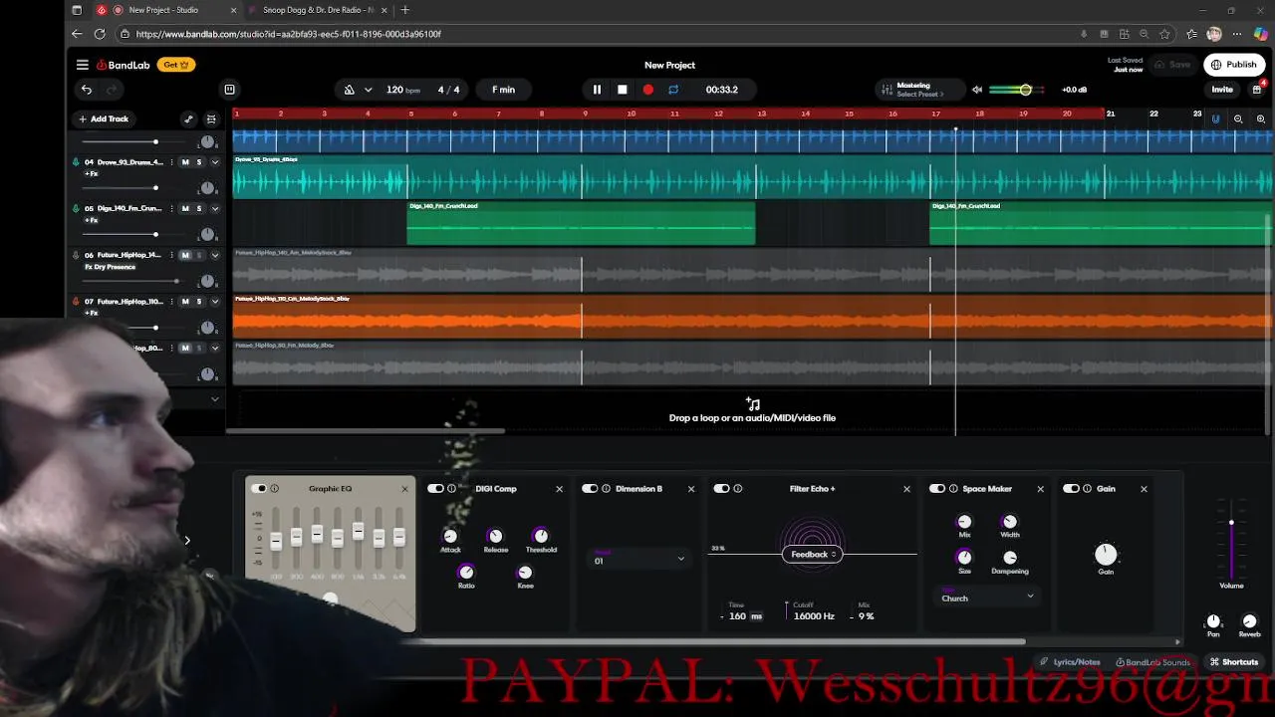Open the Lyrics/Notes panel
This screenshot has width=1275, height=717.
(x=1070, y=662)
